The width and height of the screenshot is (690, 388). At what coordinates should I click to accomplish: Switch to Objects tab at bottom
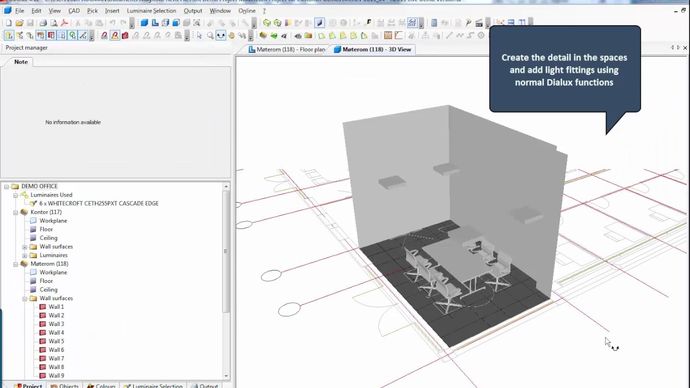(65, 386)
